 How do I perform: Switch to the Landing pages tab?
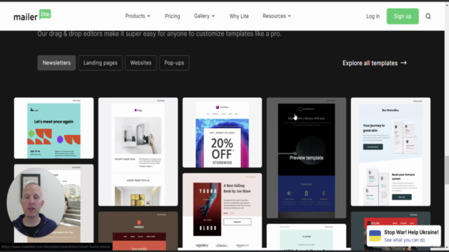(x=100, y=63)
